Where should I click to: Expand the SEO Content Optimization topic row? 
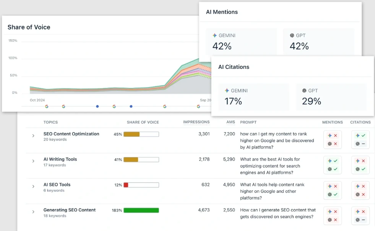33,136
